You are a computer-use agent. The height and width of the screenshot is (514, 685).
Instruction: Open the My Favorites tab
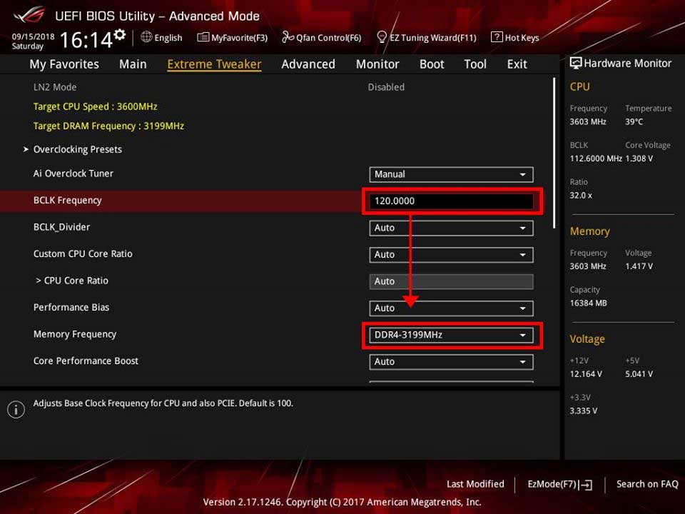64,64
